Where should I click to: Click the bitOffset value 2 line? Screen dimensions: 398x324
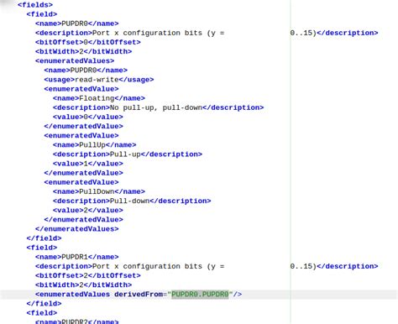coord(88,275)
